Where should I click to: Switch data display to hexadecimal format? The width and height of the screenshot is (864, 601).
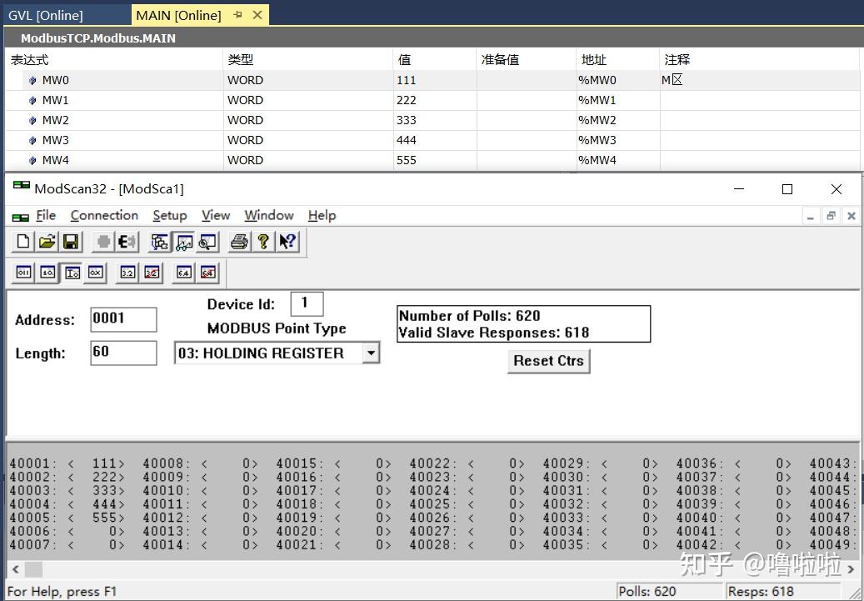click(96, 272)
